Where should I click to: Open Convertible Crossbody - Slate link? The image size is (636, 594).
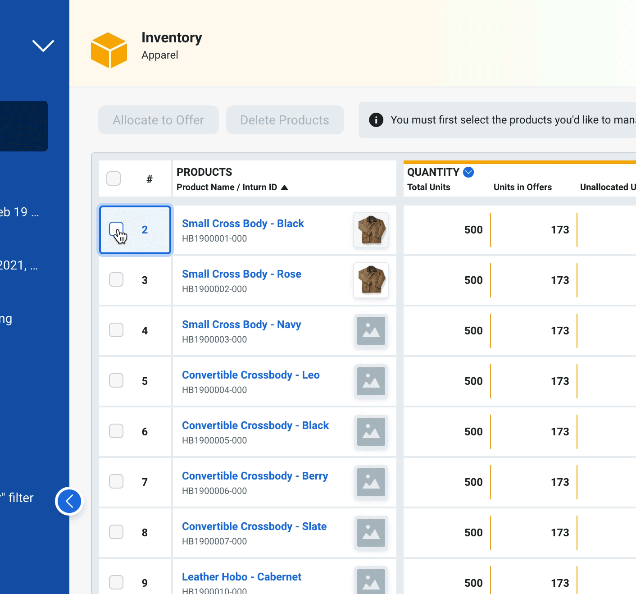pos(254,526)
